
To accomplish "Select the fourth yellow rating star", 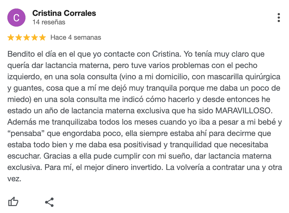I will coord(35,37).
